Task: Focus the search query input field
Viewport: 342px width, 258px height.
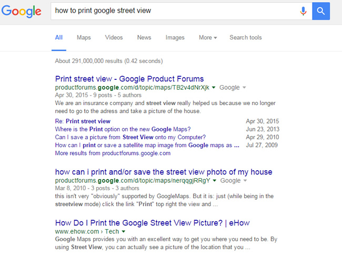Action: pyautogui.click(x=181, y=11)
